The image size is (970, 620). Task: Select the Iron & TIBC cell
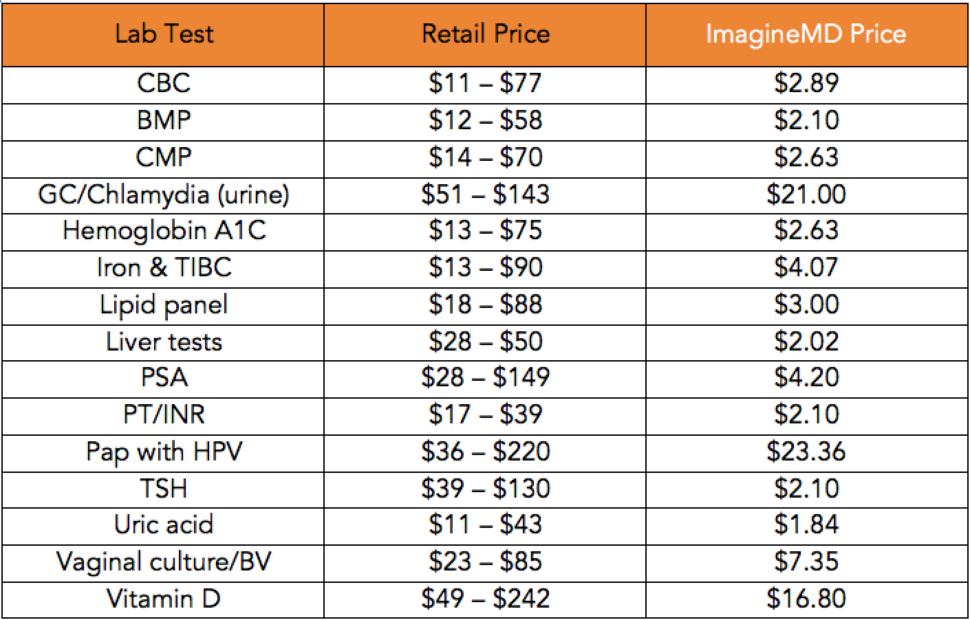tap(163, 269)
